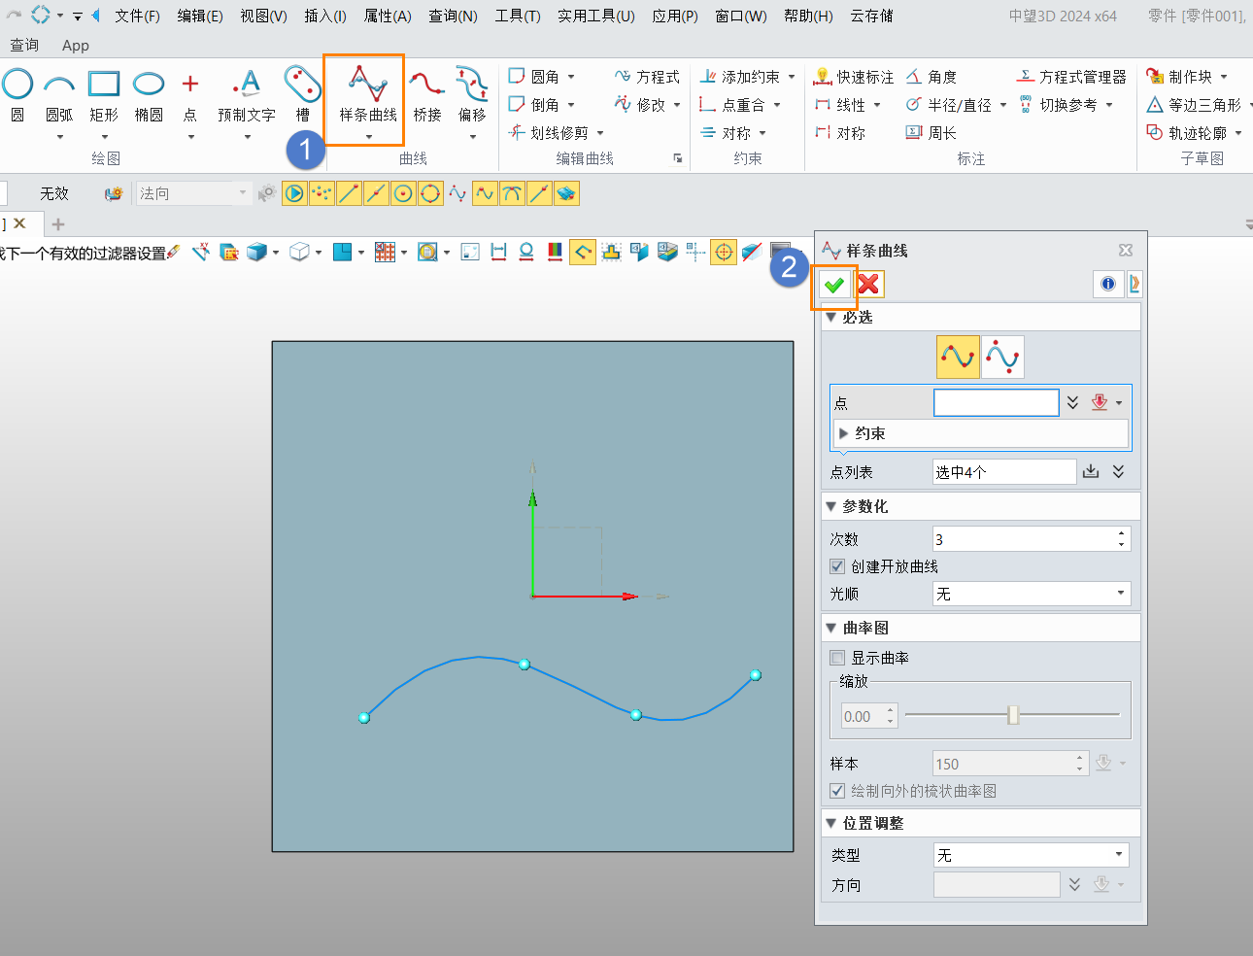Click the 次数 degree value field

click(x=1024, y=539)
